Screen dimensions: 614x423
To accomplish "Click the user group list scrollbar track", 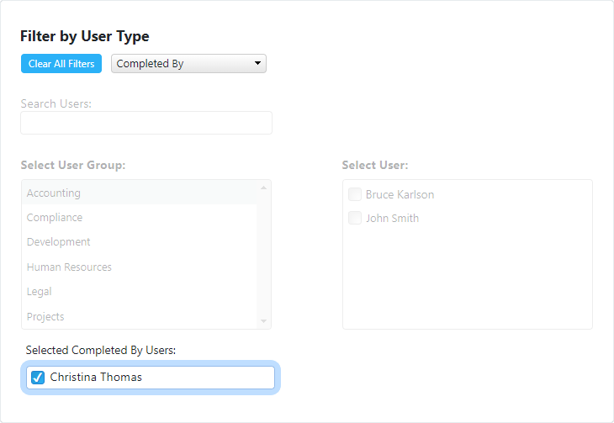I will [263, 255].
